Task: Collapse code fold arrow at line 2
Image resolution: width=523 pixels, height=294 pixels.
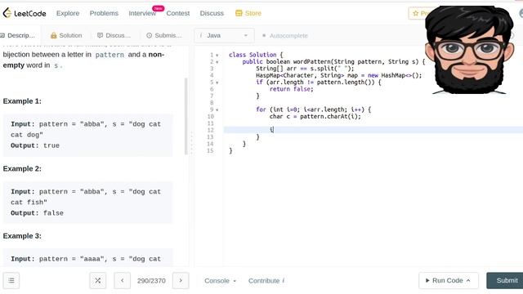Action: tap(217, 62)
